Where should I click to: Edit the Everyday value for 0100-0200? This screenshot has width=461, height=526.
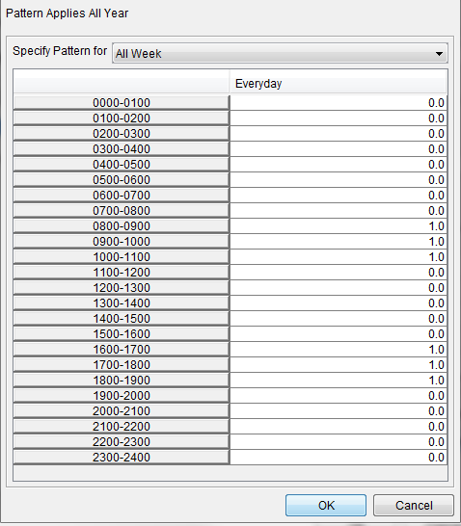coord(339,118)
